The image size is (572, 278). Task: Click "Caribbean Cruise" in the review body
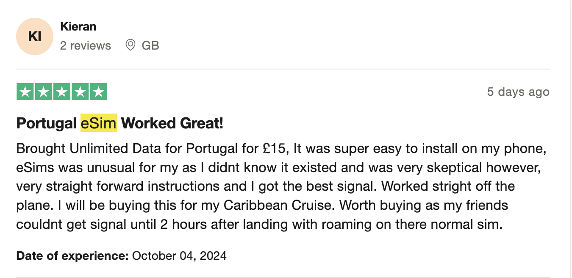[x=280, y=206]
